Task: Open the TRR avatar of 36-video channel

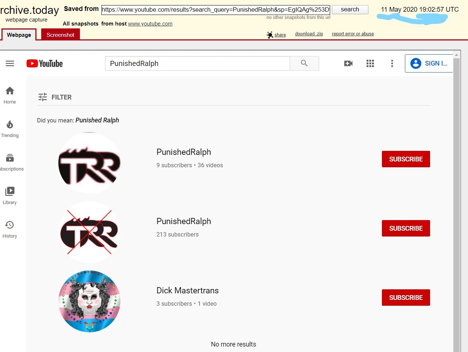Action: pyautogui.click(x=89, y=163)
